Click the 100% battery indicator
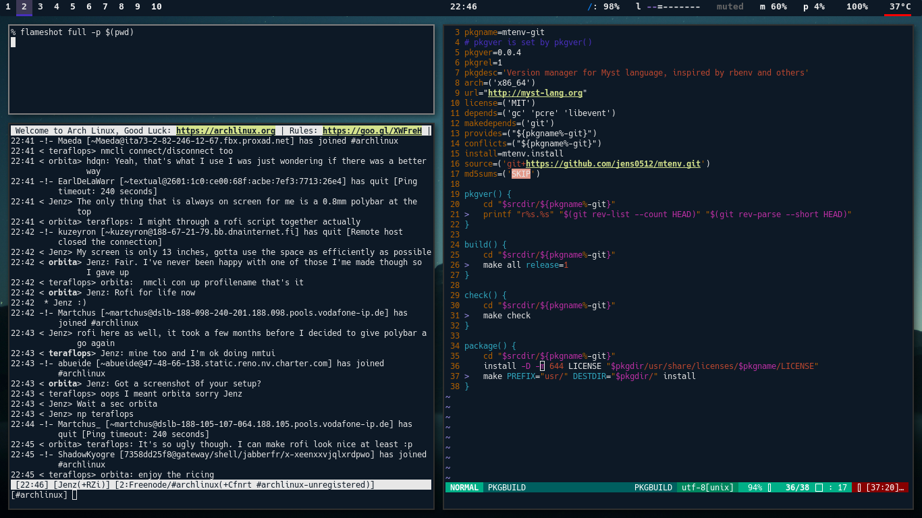922x518 pixels. 857,7
